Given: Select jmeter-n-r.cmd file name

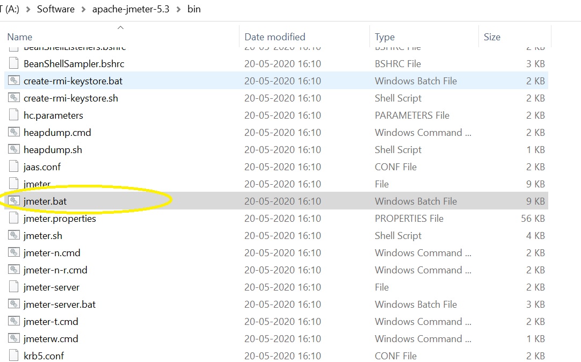Looking at the screenshot, I should (55, 270).
